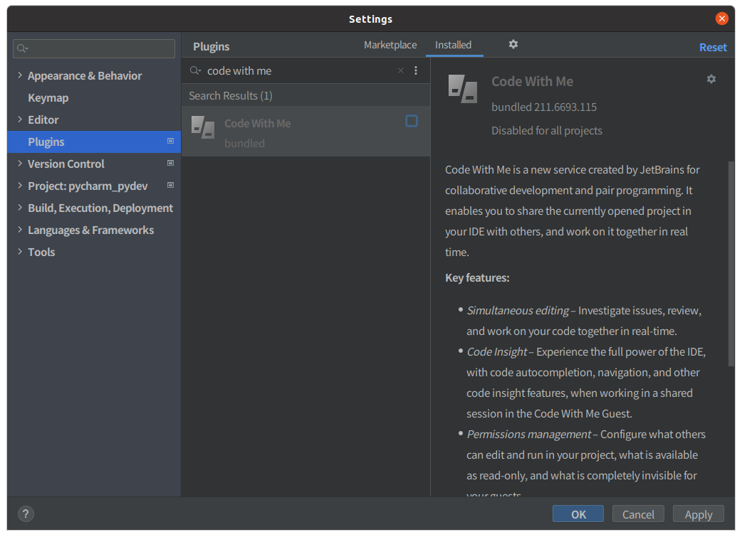This screenshot has height=537, width=742.
Task: Select Tools label in settings tree
Action: pos(41,252)
